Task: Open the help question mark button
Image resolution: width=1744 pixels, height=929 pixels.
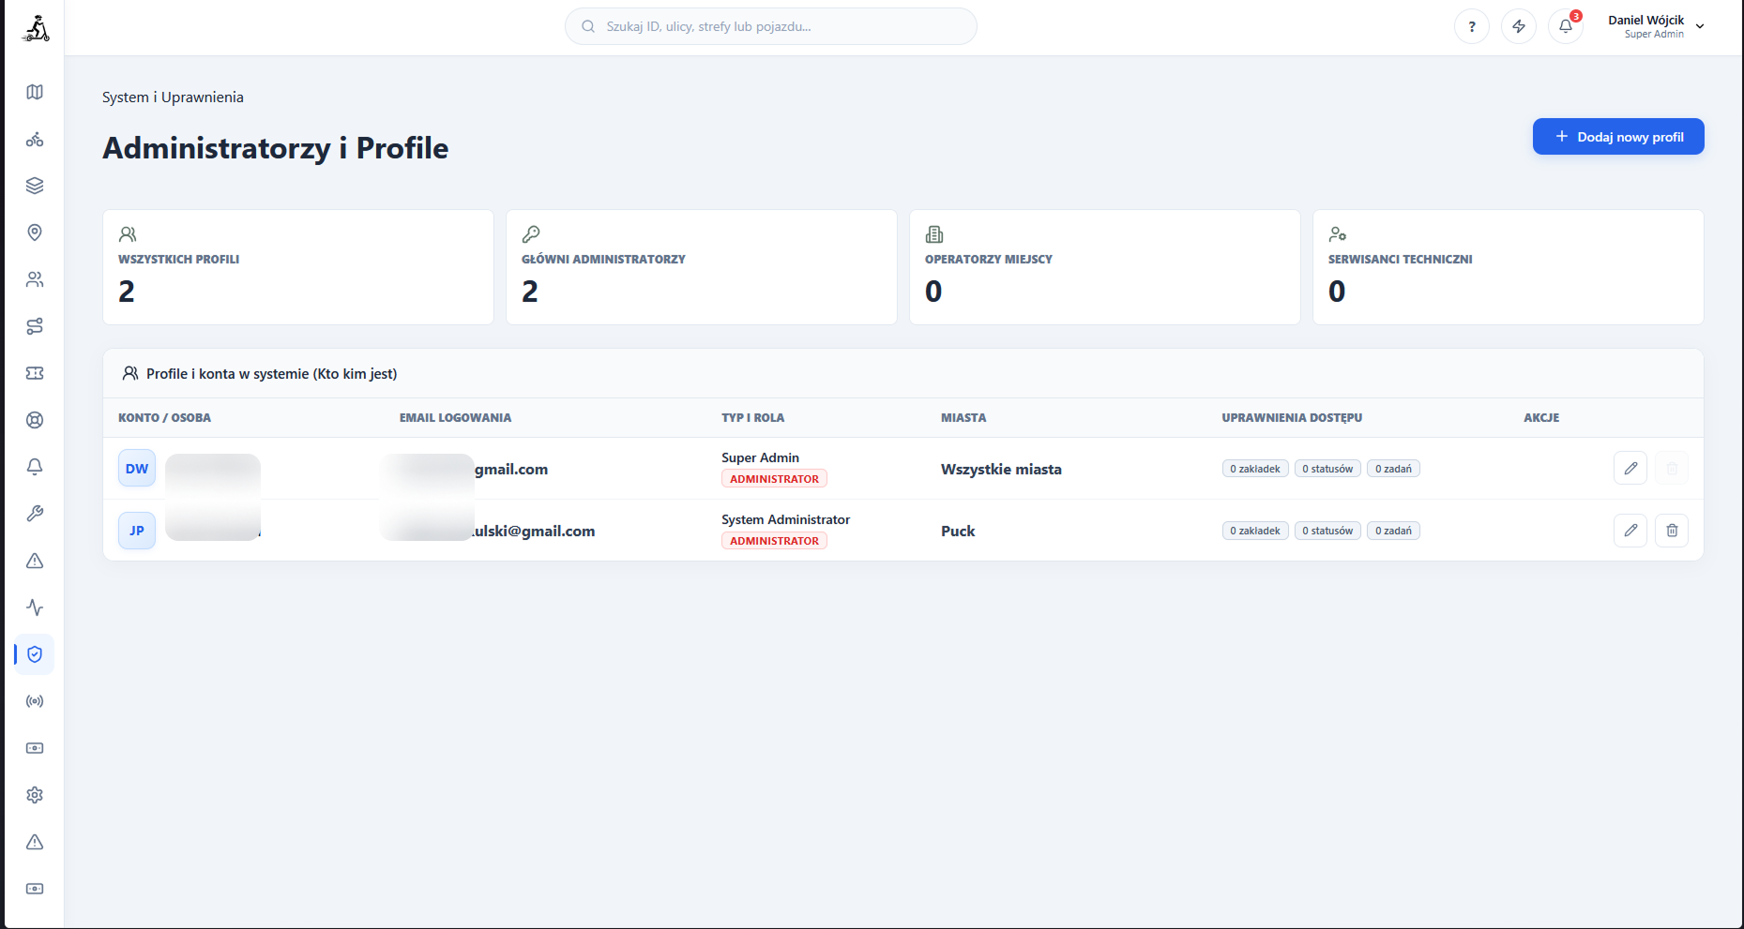Action: click(1472, 26)
